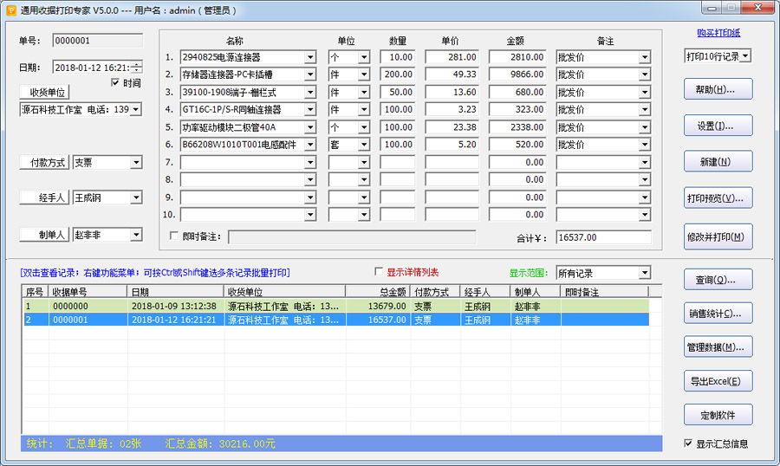This screenshot has height=466, width=780.
Task: Click the 修改并打印(M) button
Action: coord(718,236)
